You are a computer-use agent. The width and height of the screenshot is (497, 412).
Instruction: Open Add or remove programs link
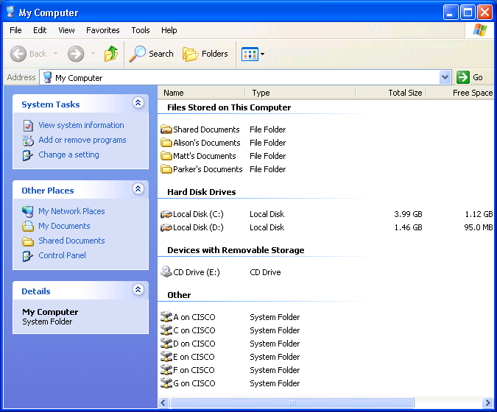[82, 140]
